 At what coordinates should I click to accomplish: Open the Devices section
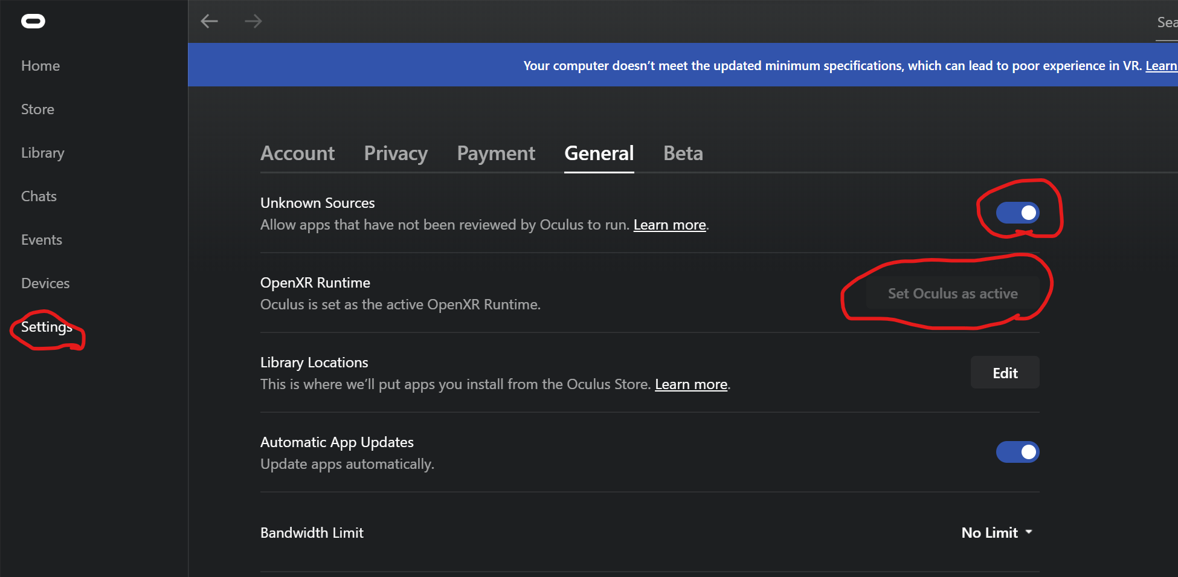click(45, 283)
